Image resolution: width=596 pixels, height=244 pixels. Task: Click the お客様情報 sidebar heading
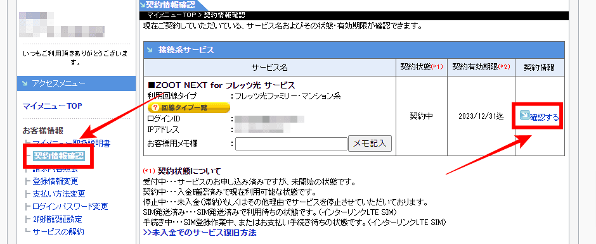(43, 131)
